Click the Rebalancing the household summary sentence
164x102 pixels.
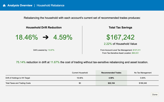click(82, 18)
